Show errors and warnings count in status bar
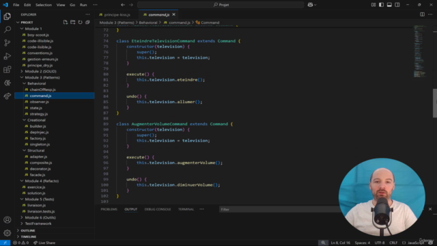Screen dimensions: 437x246 click(20, 243)
